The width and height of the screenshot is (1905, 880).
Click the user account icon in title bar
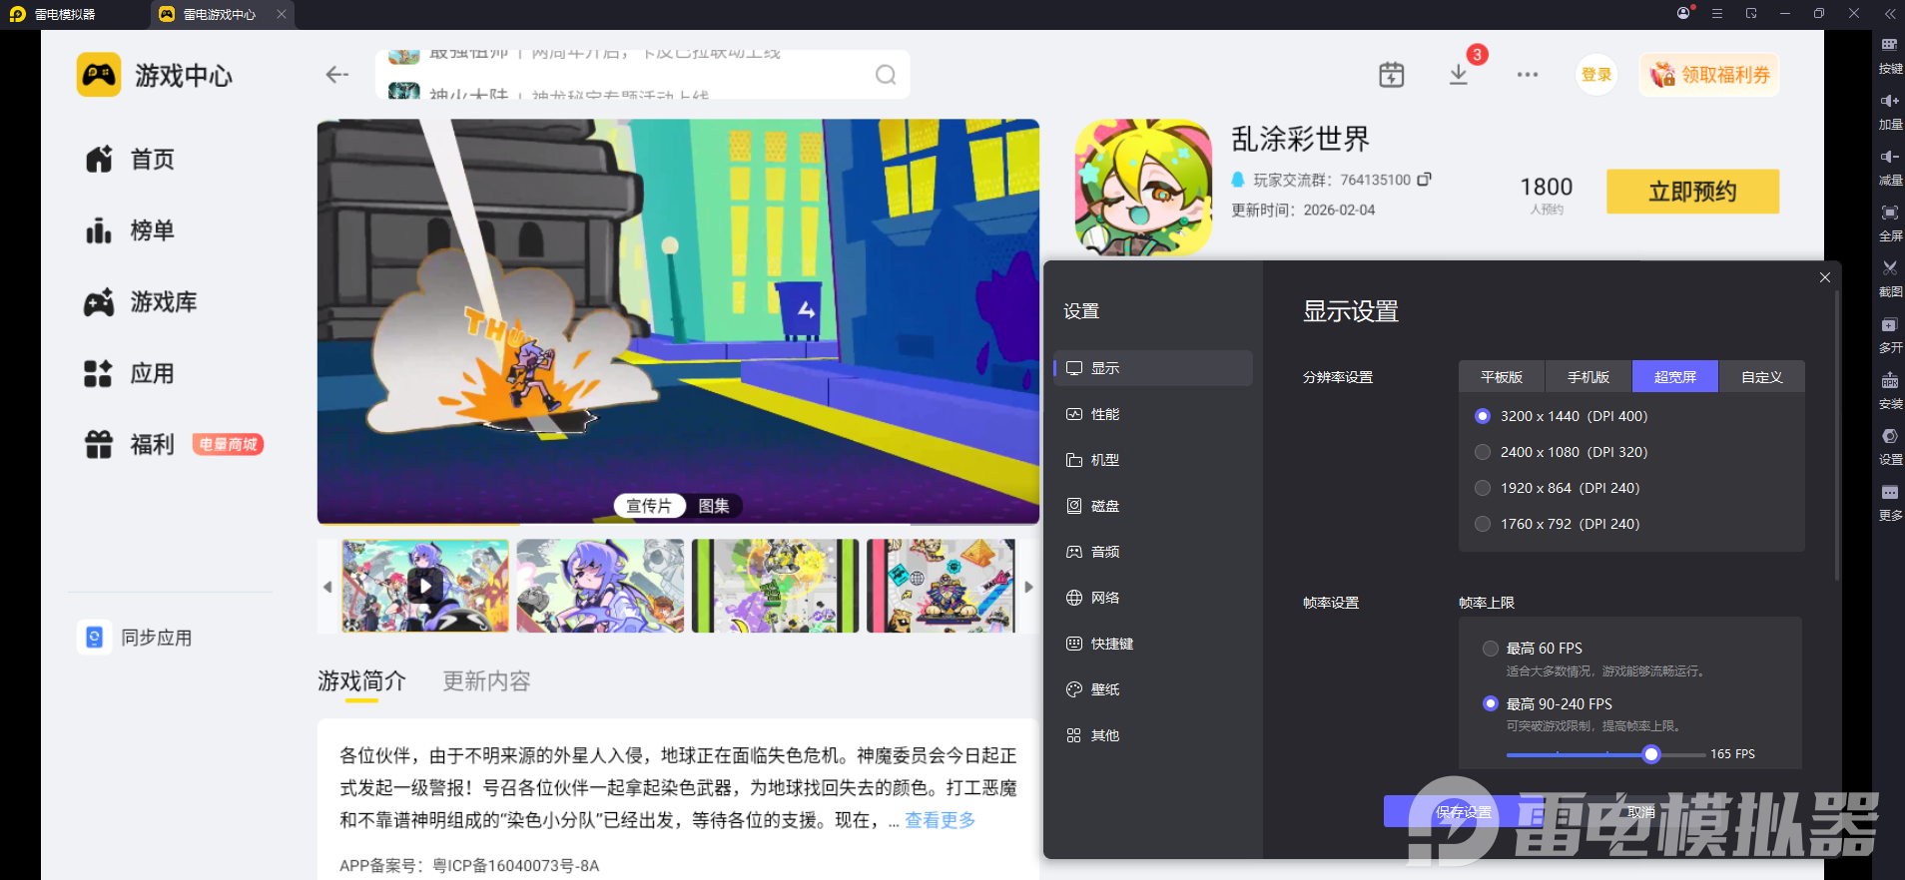[x=1684, y=13]
